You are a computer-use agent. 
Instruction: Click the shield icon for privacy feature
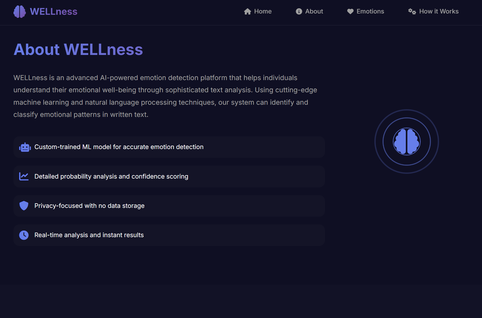pyautogui.click(x=24, y=206)
